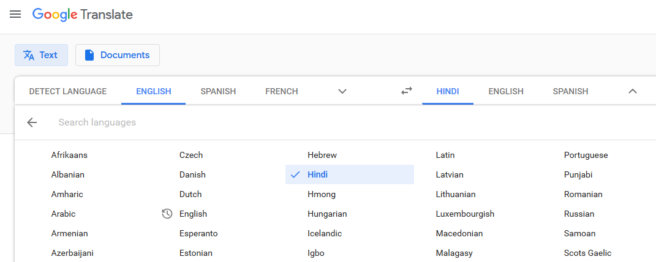Choose French as the source language tab
The width and height of the screenshot is (656, 262).
click(282, 91)
